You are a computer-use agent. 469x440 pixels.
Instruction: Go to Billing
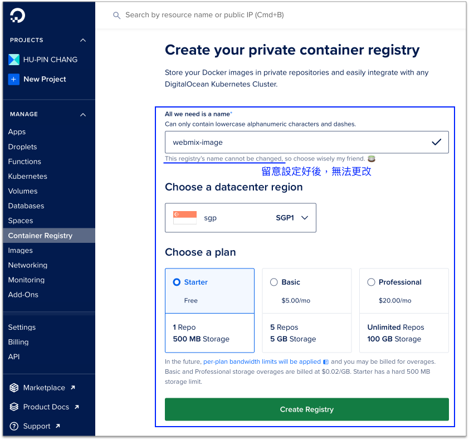[18, 342]
